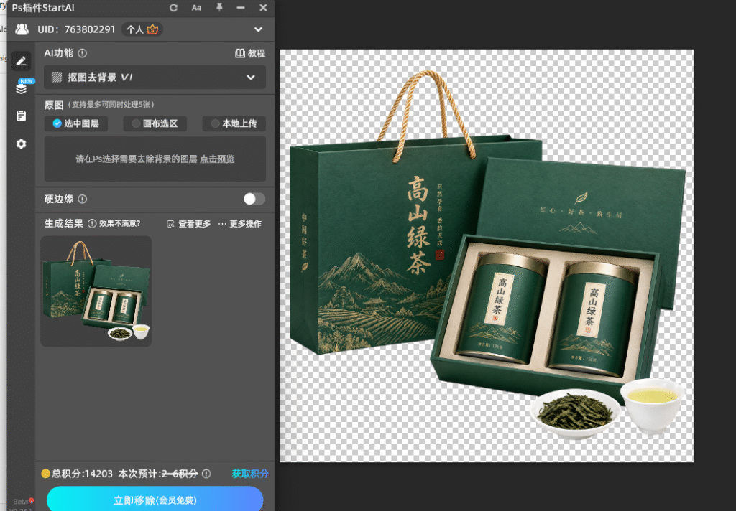The image size is (736, 511).
Task: Open the records document sidebar icon
Action: [x=21, y=116]
